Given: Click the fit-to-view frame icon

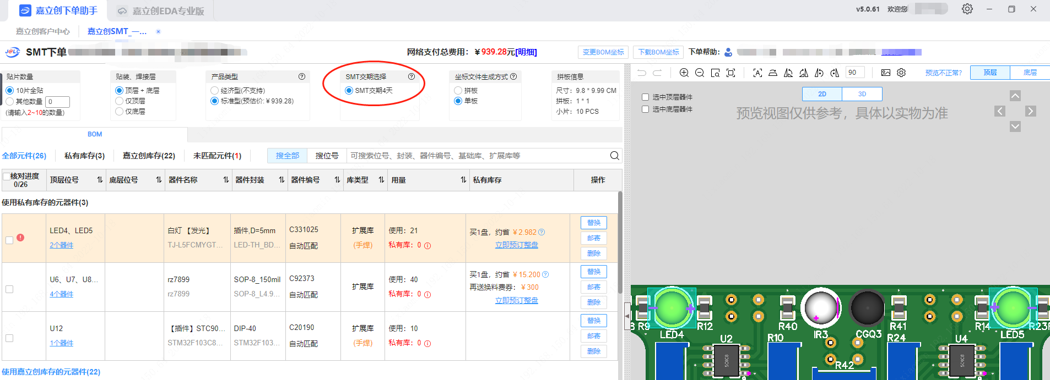Looking at the screenshot, I should tap(731, 73).
